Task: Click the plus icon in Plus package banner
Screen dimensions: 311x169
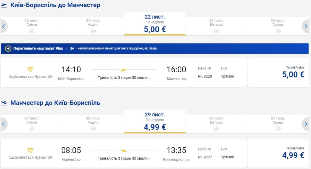Action: (8, 49)
